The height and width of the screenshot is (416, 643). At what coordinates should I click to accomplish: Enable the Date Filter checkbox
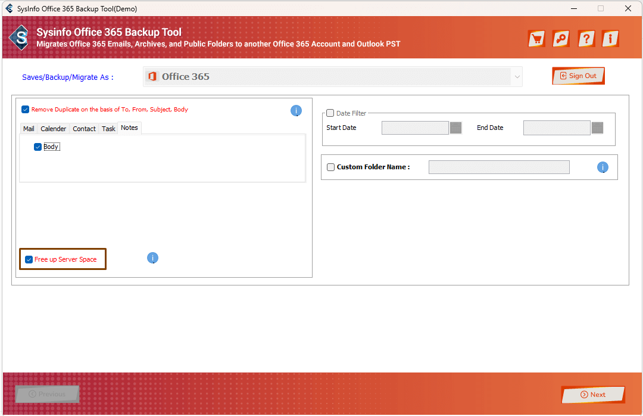point(330,113)
